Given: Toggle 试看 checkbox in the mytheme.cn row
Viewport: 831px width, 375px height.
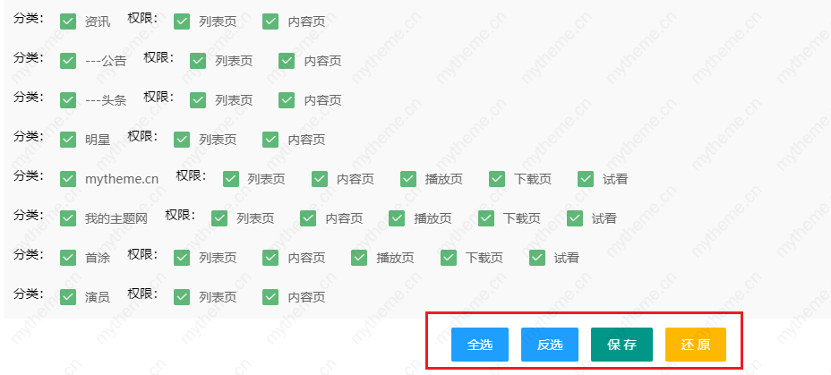Looking at the screenshot, I should (586, 179).
